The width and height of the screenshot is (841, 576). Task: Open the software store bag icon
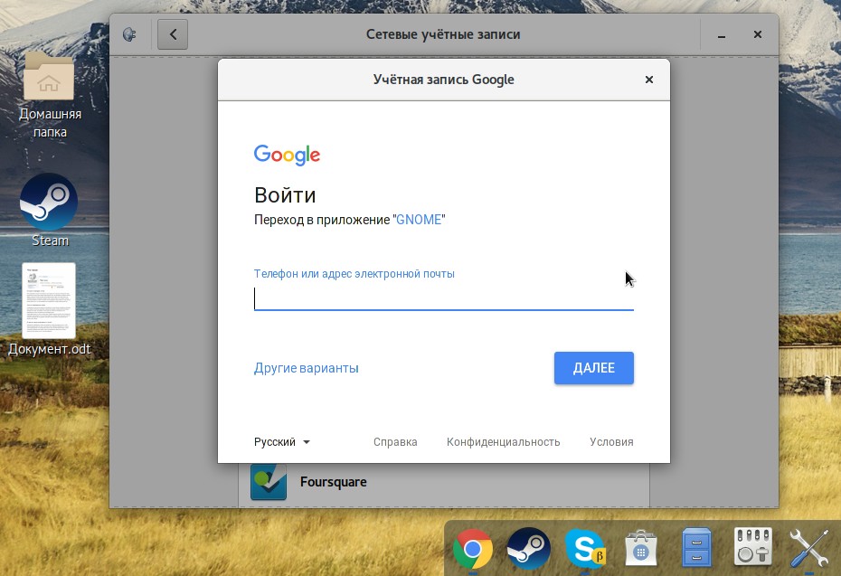point(641,549)
